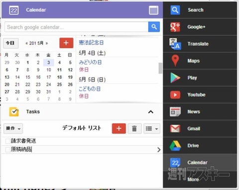
Task: Focus the Search google calendar field
Action: coord(77,27)
